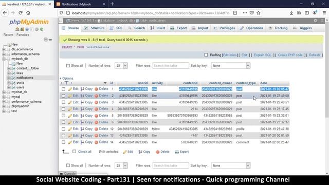
Task: Tick checkbox for row id 4
Action: tap(63, 109)
